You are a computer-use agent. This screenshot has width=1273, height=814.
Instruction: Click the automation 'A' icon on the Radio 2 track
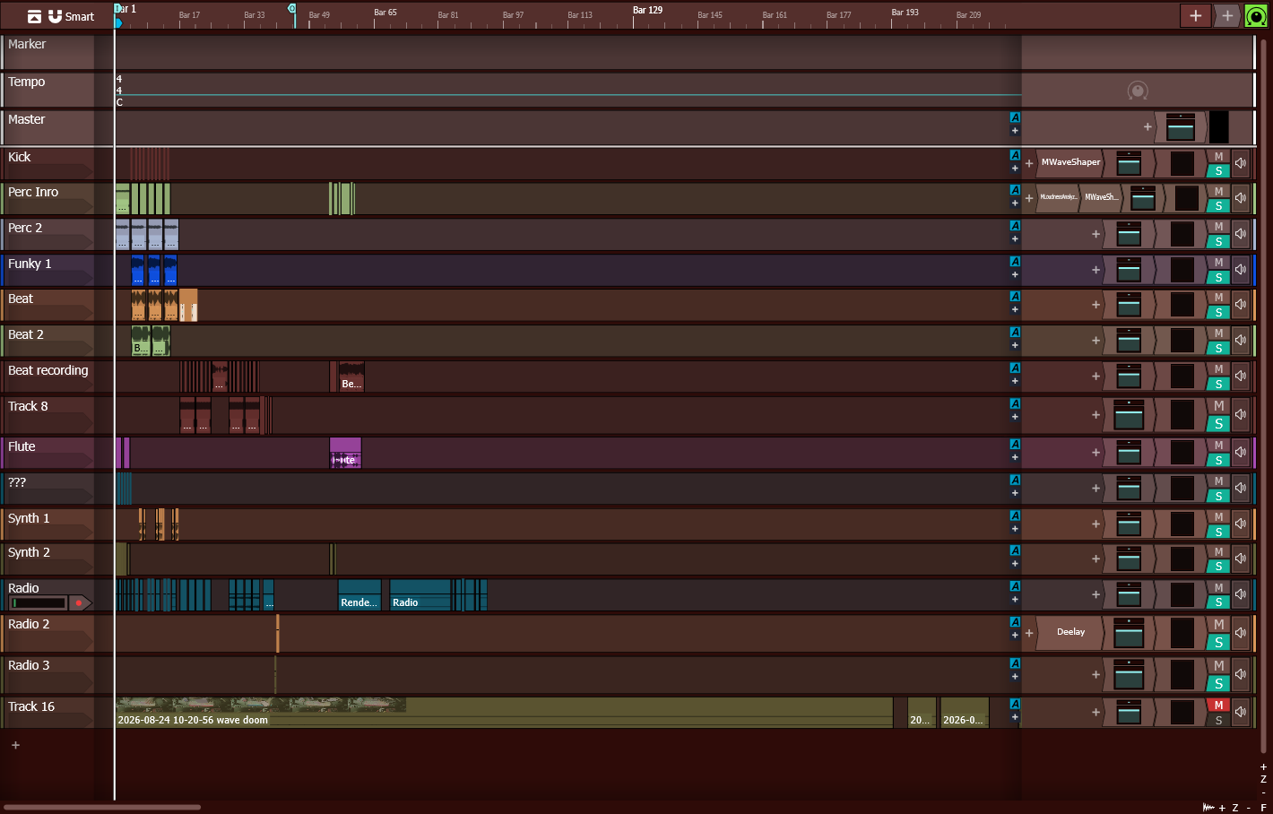tap(1015, 622)
